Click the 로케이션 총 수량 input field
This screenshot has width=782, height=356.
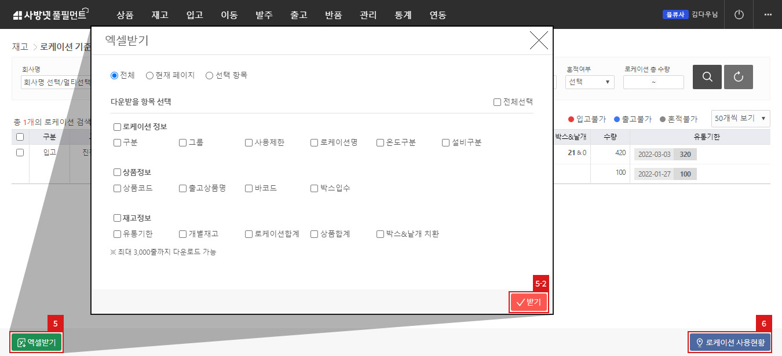(x=653, y=82)
